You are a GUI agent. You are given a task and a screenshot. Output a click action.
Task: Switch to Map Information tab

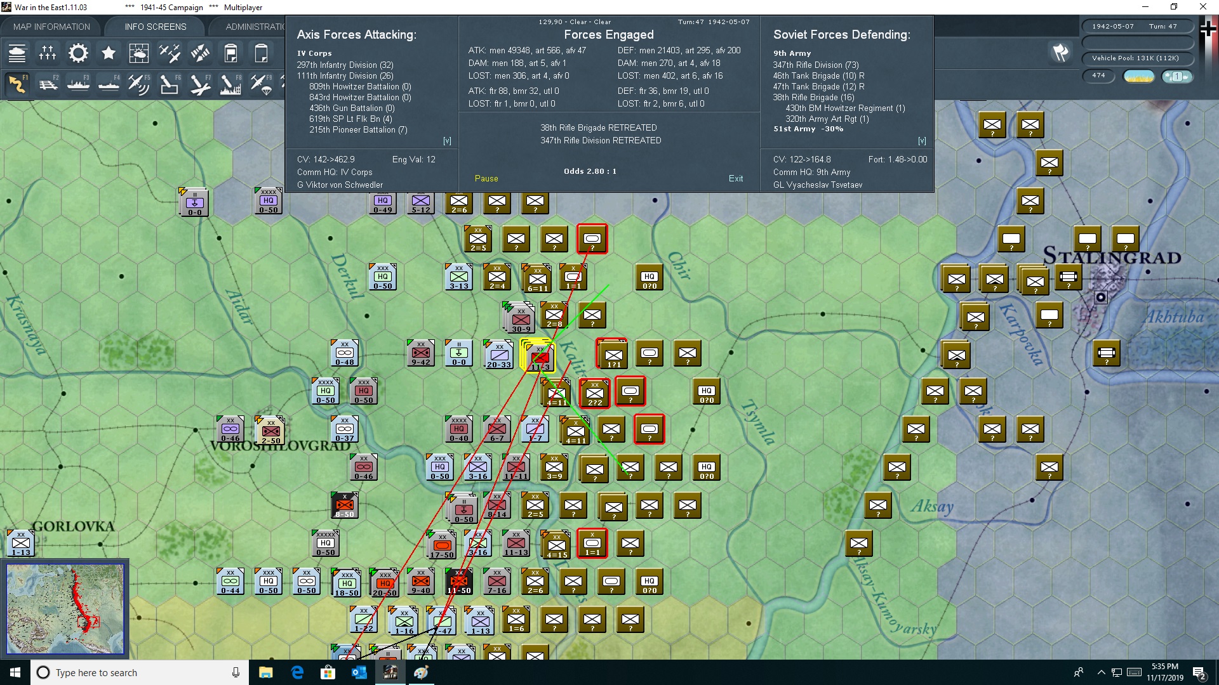tap(51, 27)
